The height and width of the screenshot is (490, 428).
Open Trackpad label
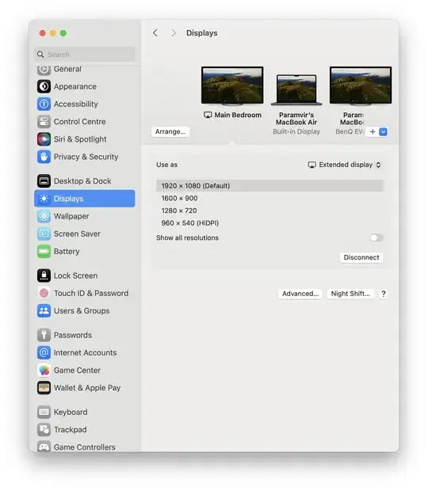(x=70, y=430)
